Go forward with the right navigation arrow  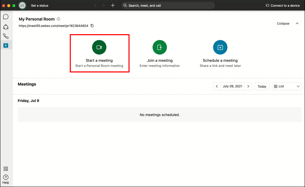[103, 6]
